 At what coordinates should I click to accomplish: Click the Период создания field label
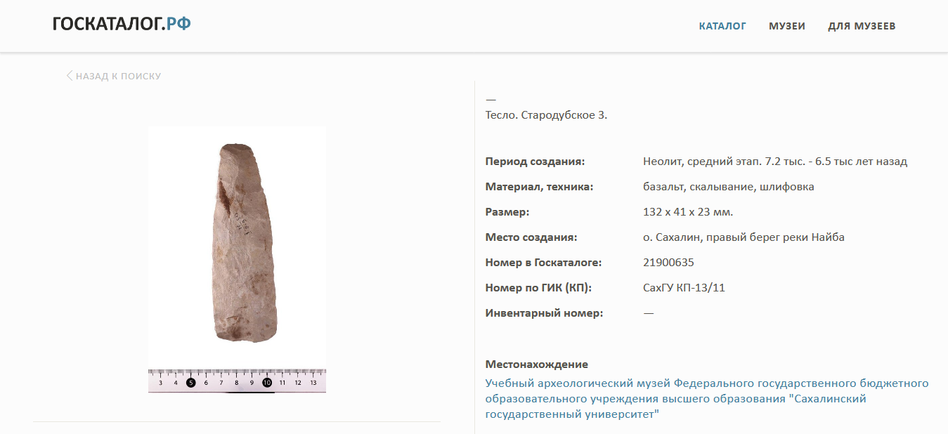[x=535, y=162]
